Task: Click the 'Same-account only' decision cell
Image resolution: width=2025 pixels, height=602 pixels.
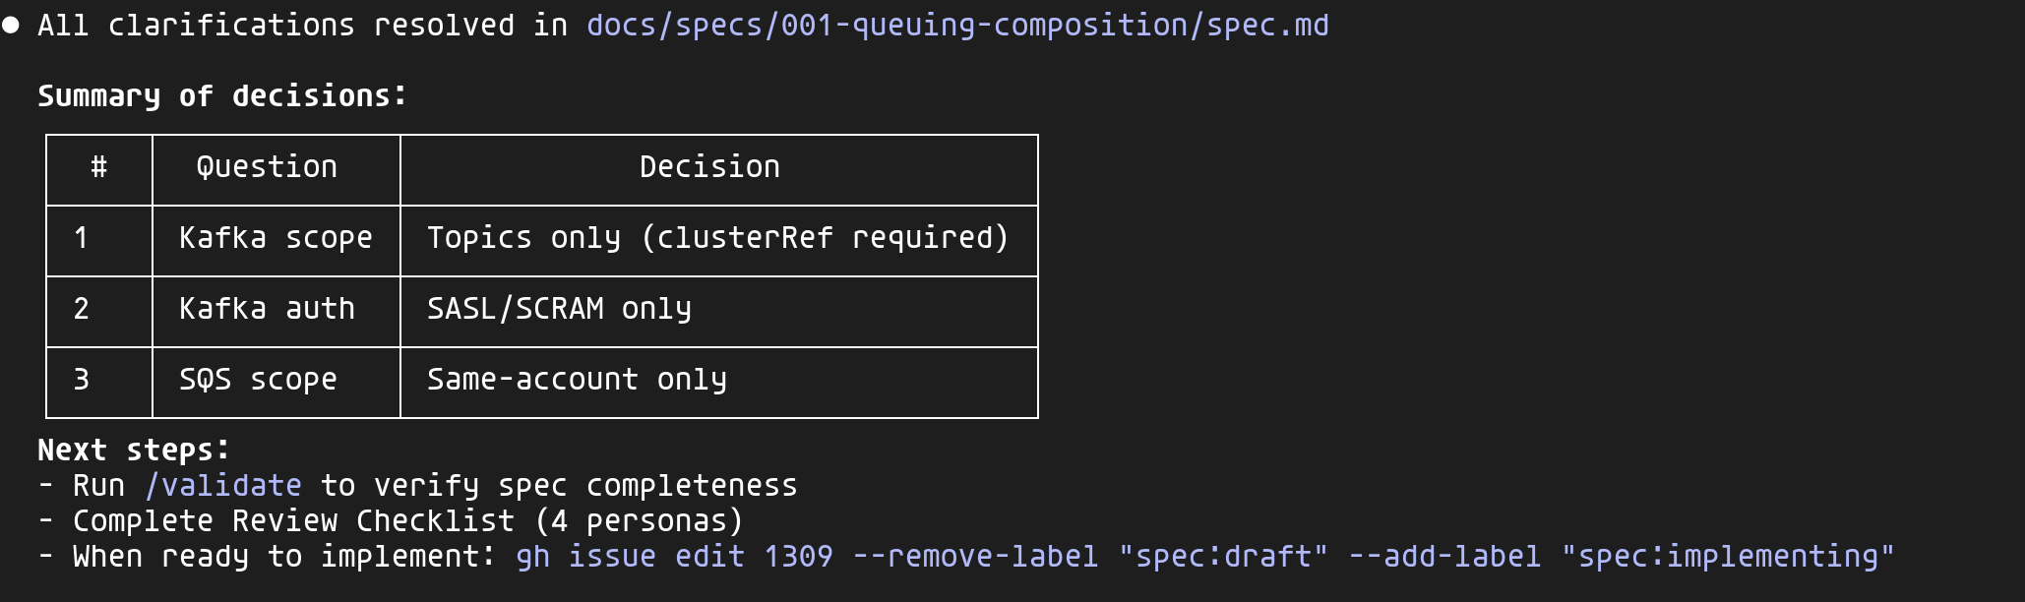Action: 577,380
